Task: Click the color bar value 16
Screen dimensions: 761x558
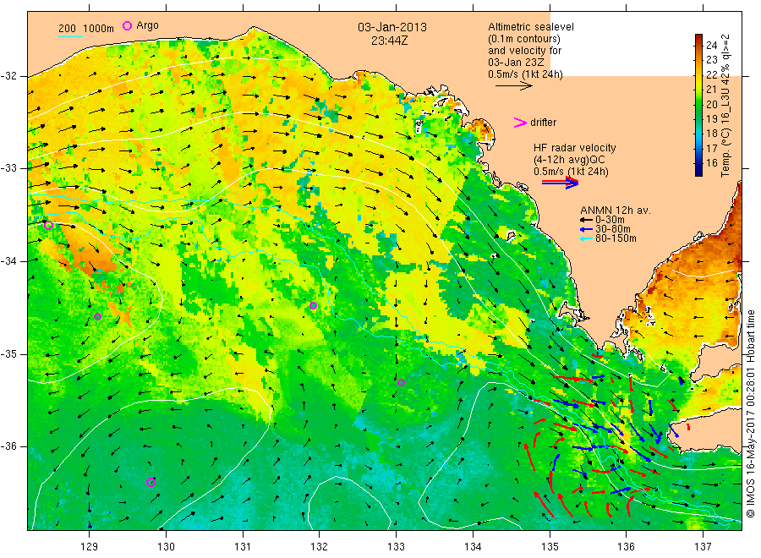Action: [711, 163]
